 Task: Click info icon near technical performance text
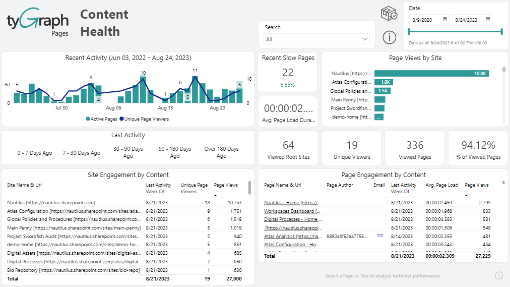[x=499, y=275]
